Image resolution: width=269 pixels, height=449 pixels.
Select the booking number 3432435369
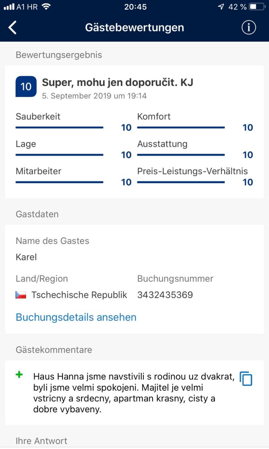point(165,295)
